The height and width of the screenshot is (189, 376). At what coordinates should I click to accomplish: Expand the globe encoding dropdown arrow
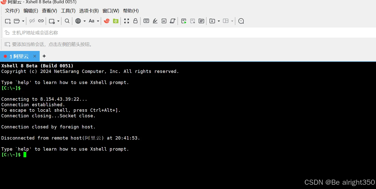click(84, 21)
